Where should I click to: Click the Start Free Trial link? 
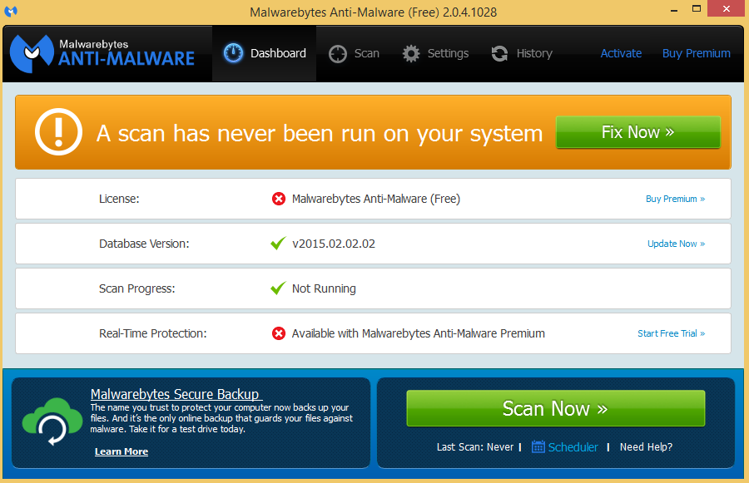[671, 333]
